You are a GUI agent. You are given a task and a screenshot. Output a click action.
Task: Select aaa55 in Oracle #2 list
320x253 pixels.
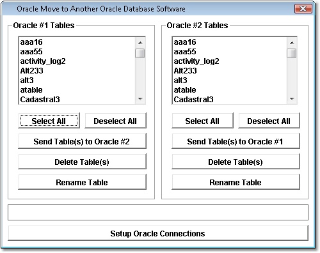(x=230, y=52)
